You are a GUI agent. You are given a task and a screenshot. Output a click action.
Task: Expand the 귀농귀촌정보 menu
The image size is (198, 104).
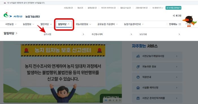click(x=83, y=24)
